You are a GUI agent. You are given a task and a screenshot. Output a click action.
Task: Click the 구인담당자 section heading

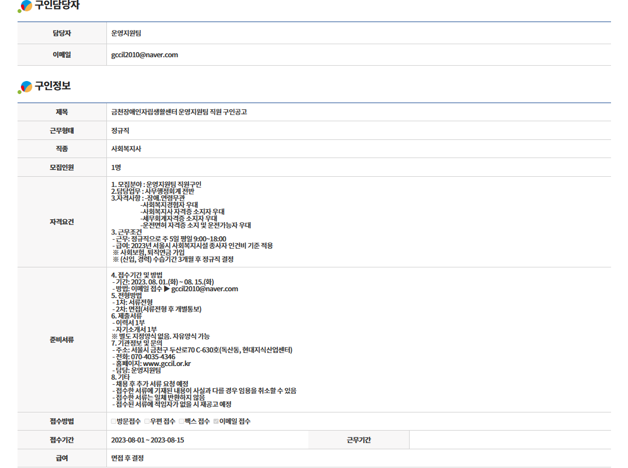click(x=57, y=6)
